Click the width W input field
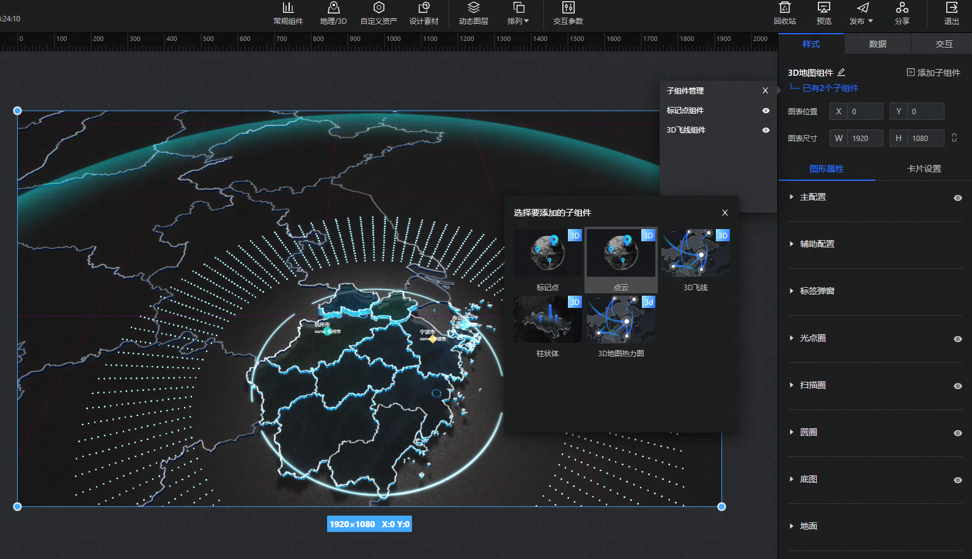The height and width of the screenshot is (559, 972). coord(864,139)
